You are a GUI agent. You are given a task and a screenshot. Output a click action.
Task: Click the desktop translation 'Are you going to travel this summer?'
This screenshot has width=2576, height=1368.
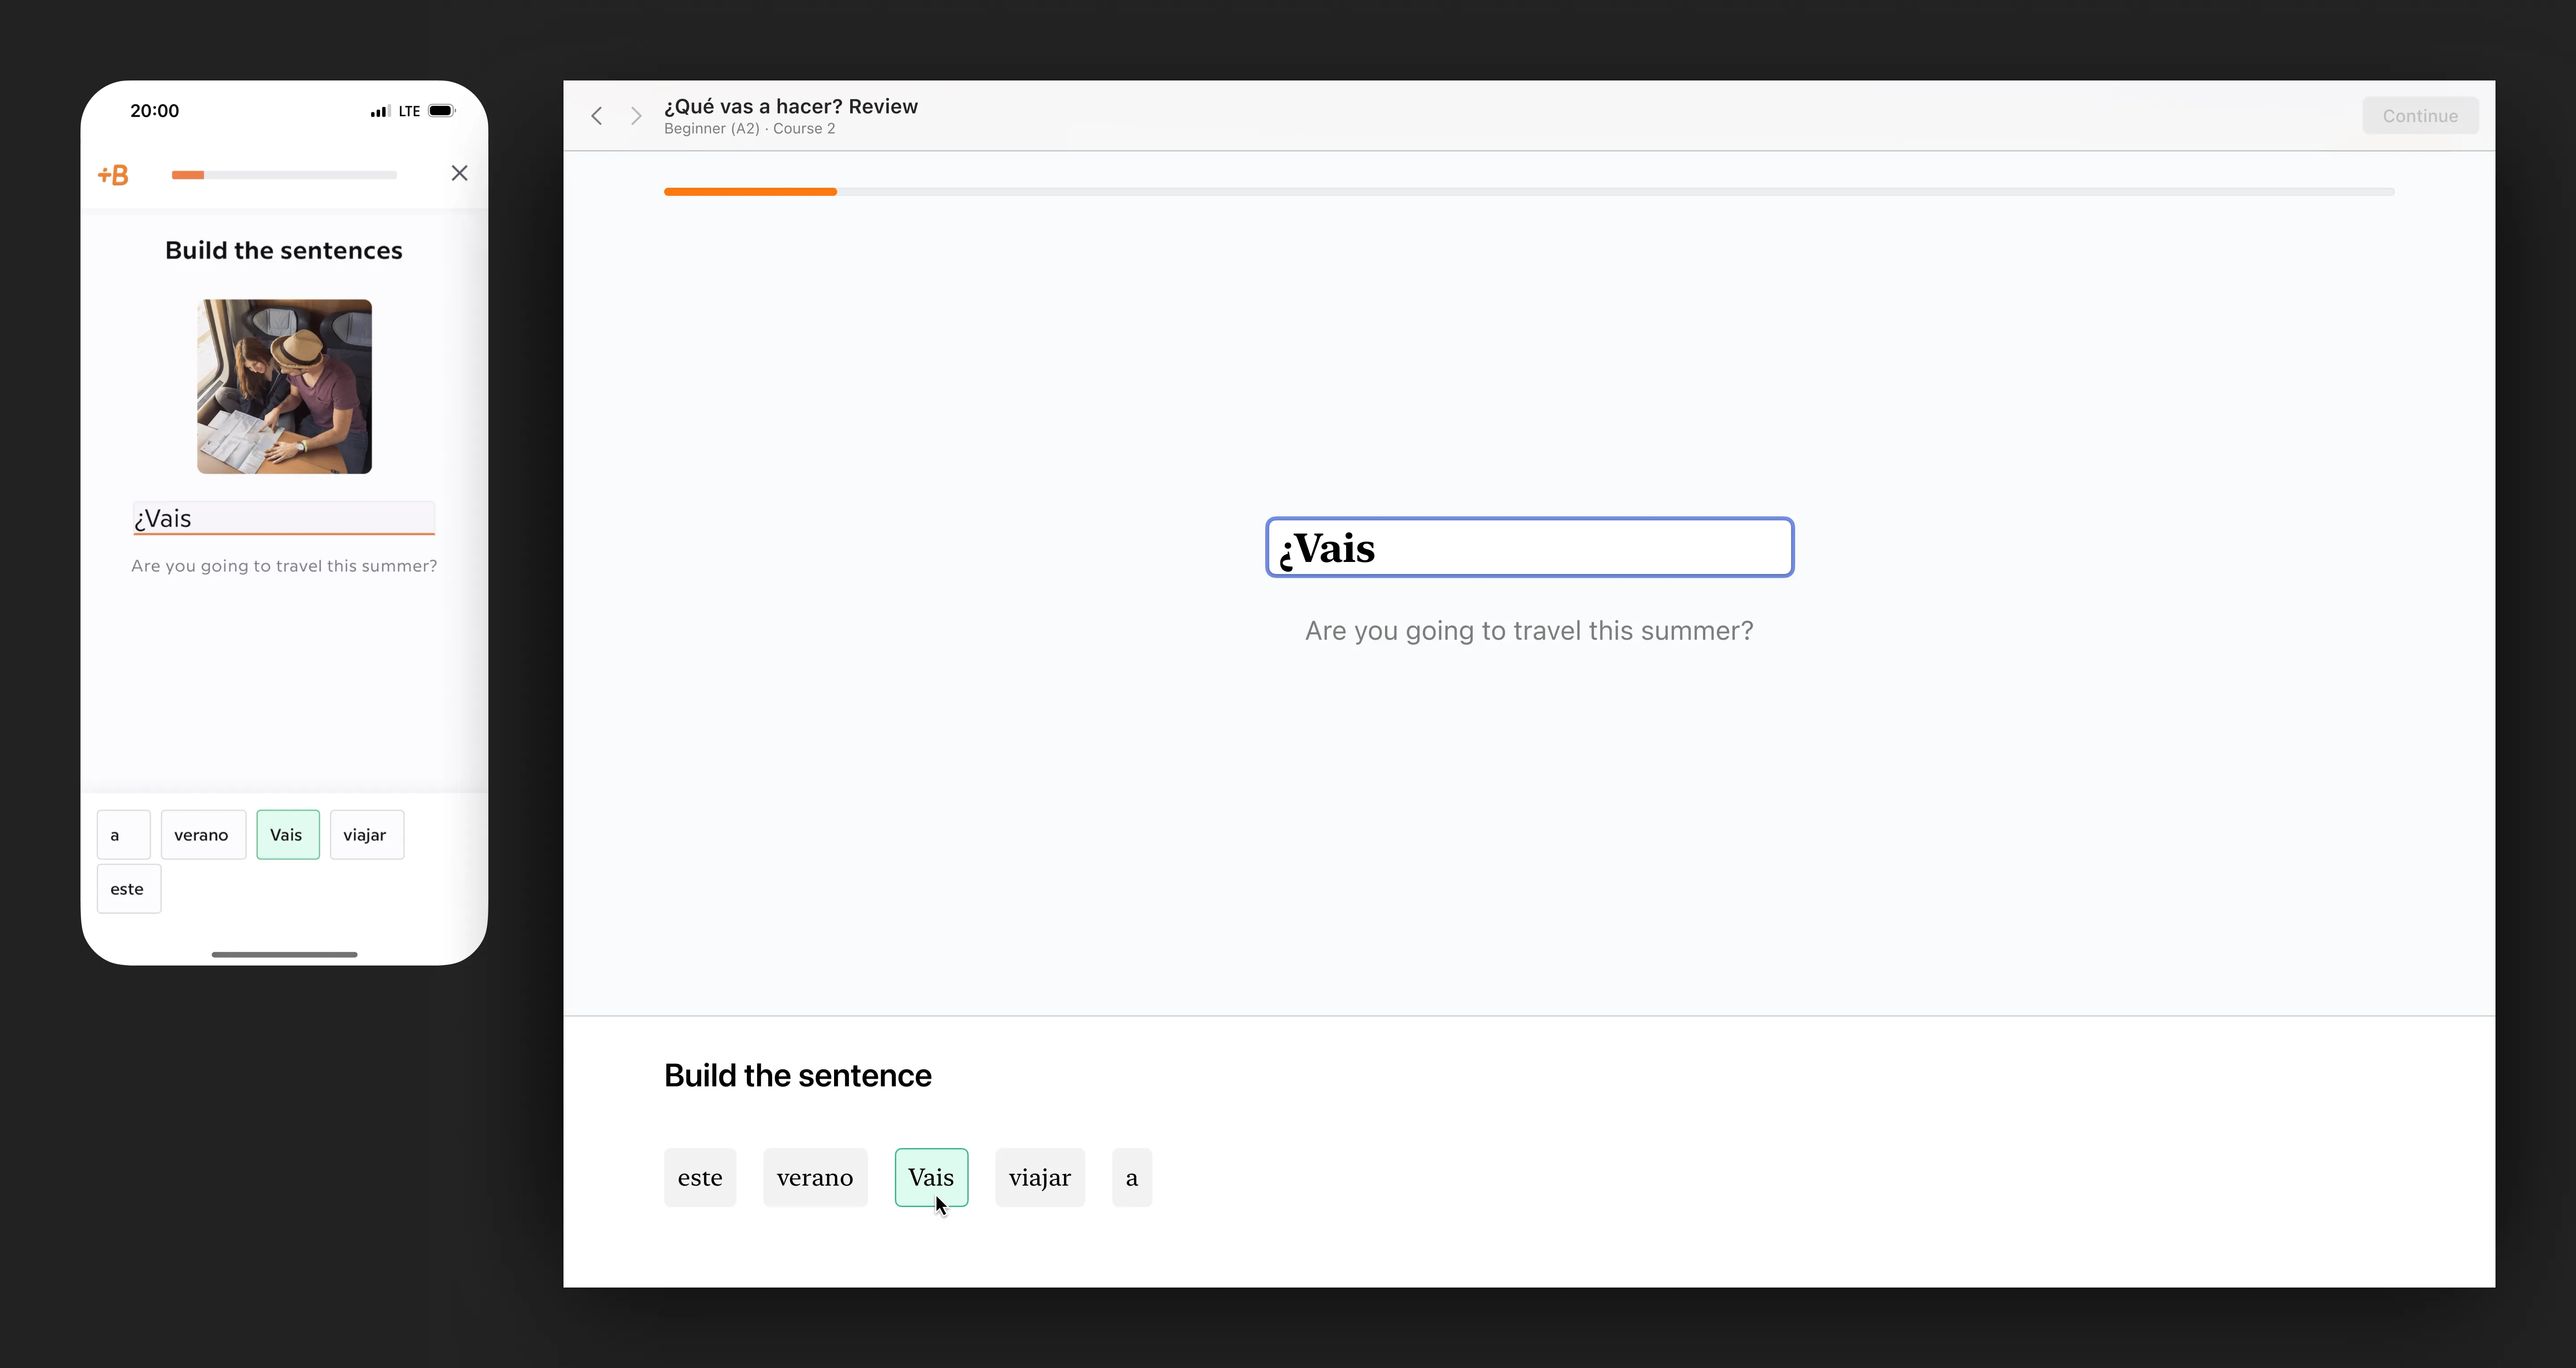tap(1528, 631)
